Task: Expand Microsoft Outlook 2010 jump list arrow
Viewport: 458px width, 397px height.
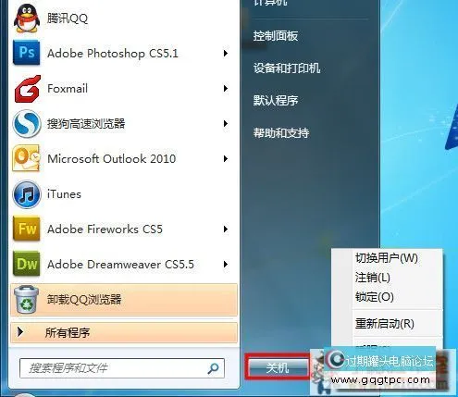Action: (226, 159)
